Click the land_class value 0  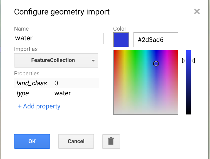pos(56,83)
